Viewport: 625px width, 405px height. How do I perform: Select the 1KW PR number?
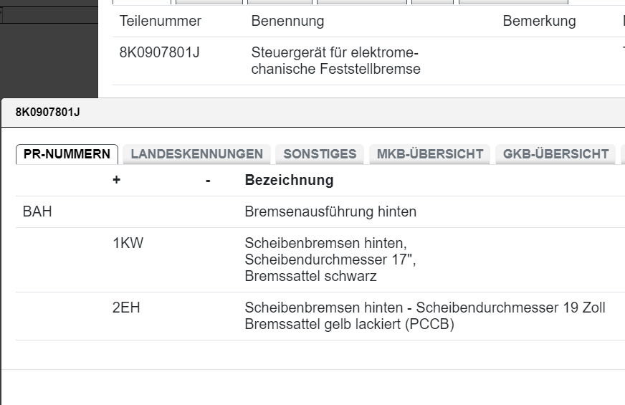pos(128,244)
